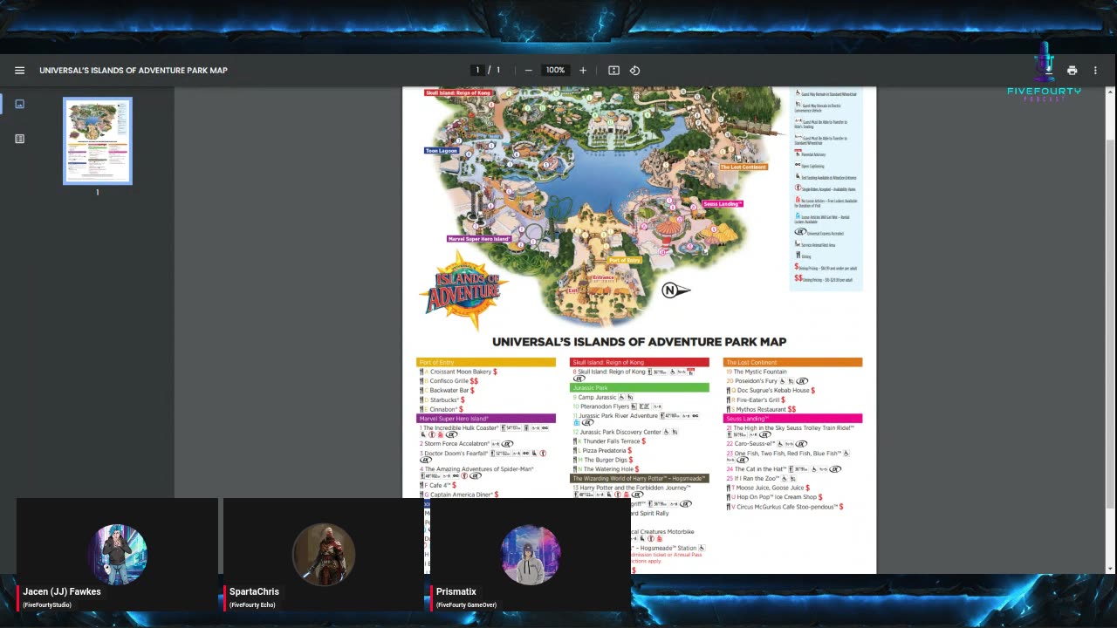Screen dimensions: 1117x628
Task: Click Prismatix avatar
Action: click(x=531, y=555)
